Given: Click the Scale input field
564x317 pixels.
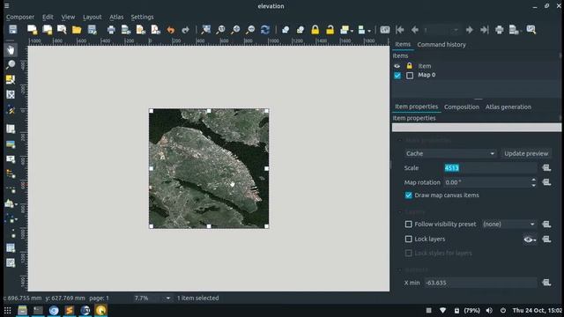Looking at the screenshot, I should (x=491, y=168).
